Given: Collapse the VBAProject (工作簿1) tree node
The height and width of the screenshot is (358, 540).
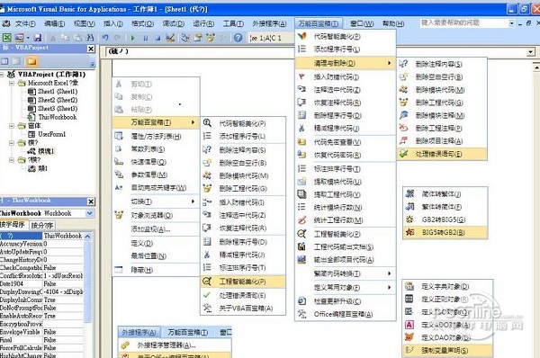Looking at the screenshot, I should tap(2, 74).
